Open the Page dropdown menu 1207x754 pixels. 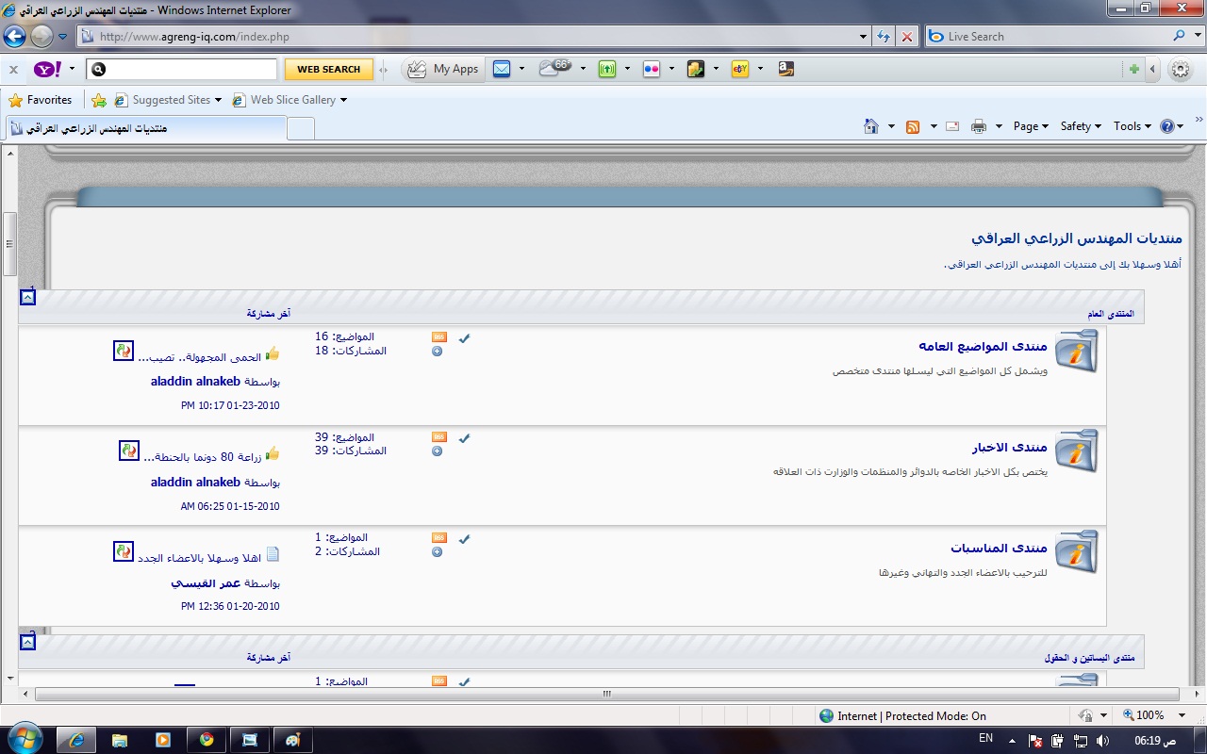(1031, 126)
